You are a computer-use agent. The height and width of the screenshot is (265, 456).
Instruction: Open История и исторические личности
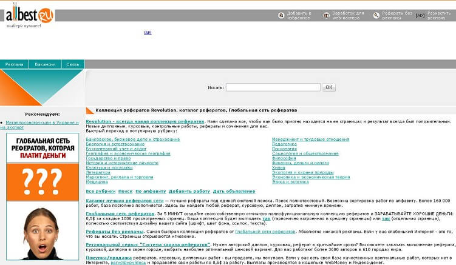click(122, 163)
